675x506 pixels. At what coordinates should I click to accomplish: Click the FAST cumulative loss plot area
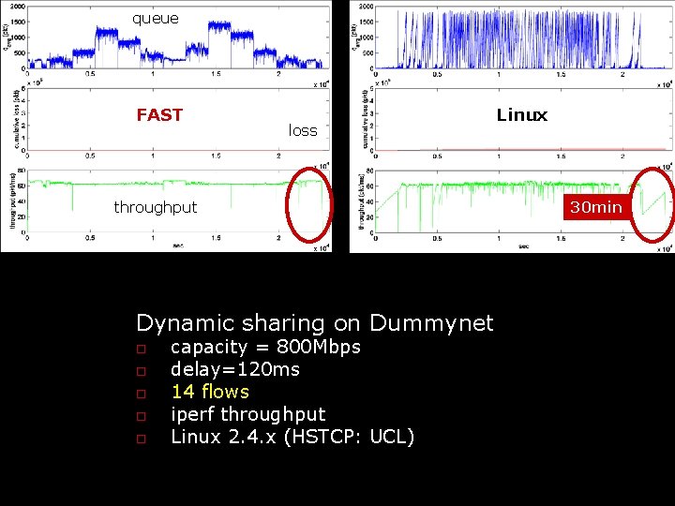coord(178,120)
